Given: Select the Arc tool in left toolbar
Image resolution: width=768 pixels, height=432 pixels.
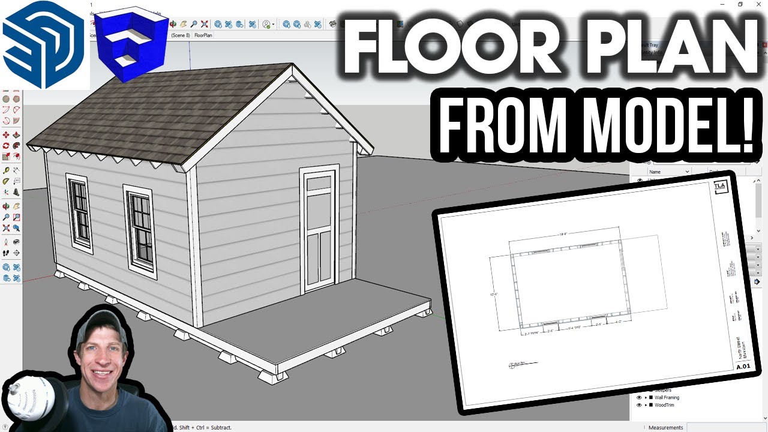Looking at the screenshot, I should (x=6, y=110).
